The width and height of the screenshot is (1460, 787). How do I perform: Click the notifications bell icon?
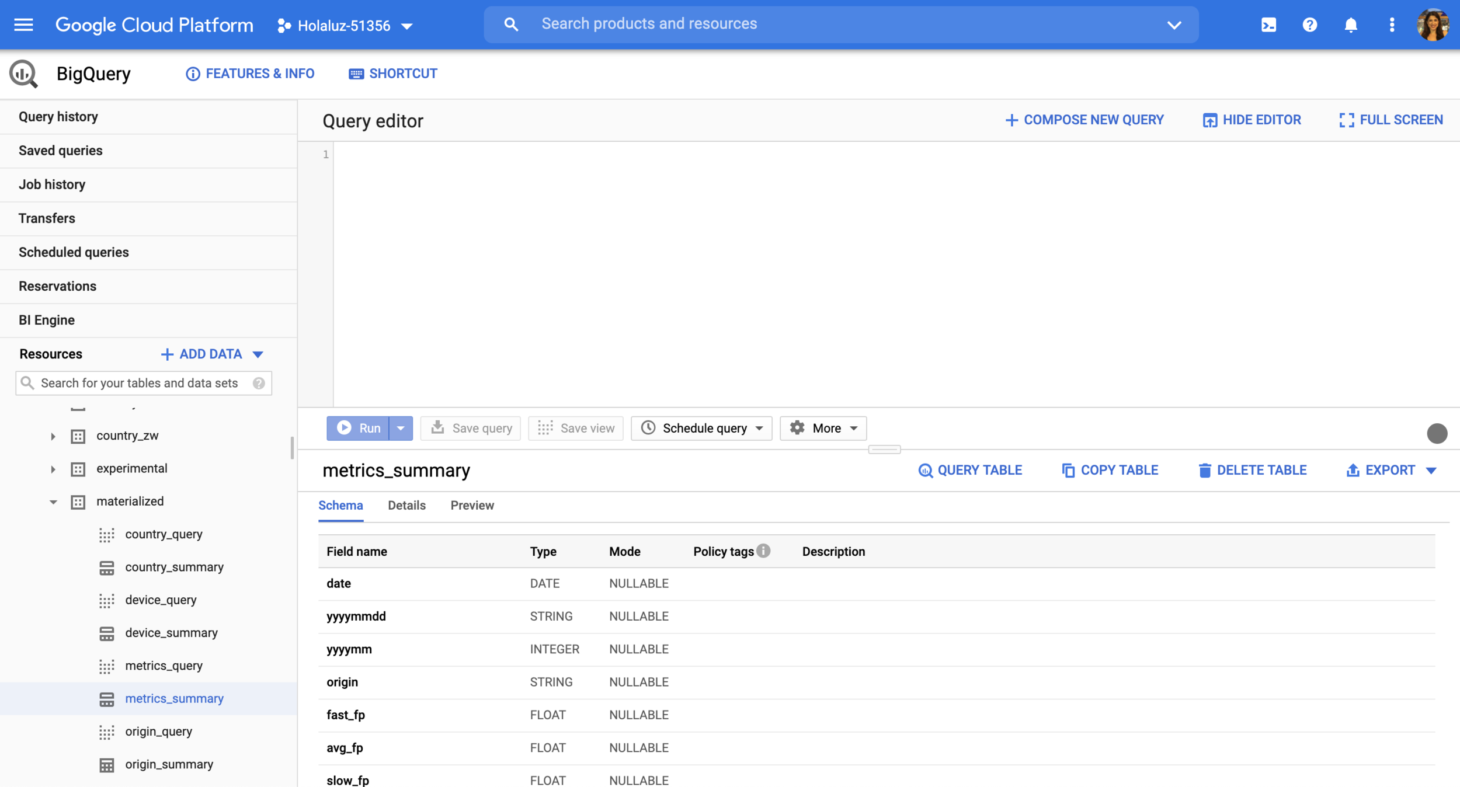[1351, 25]
